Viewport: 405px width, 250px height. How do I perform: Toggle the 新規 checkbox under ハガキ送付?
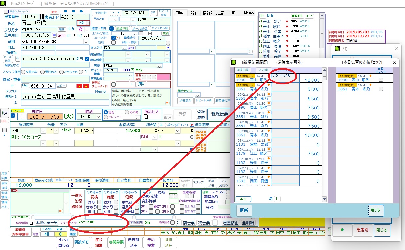[x=114, y=43]
